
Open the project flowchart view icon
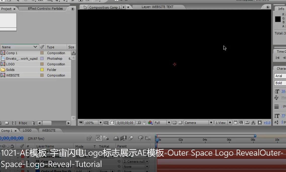(x=73, y=53)
